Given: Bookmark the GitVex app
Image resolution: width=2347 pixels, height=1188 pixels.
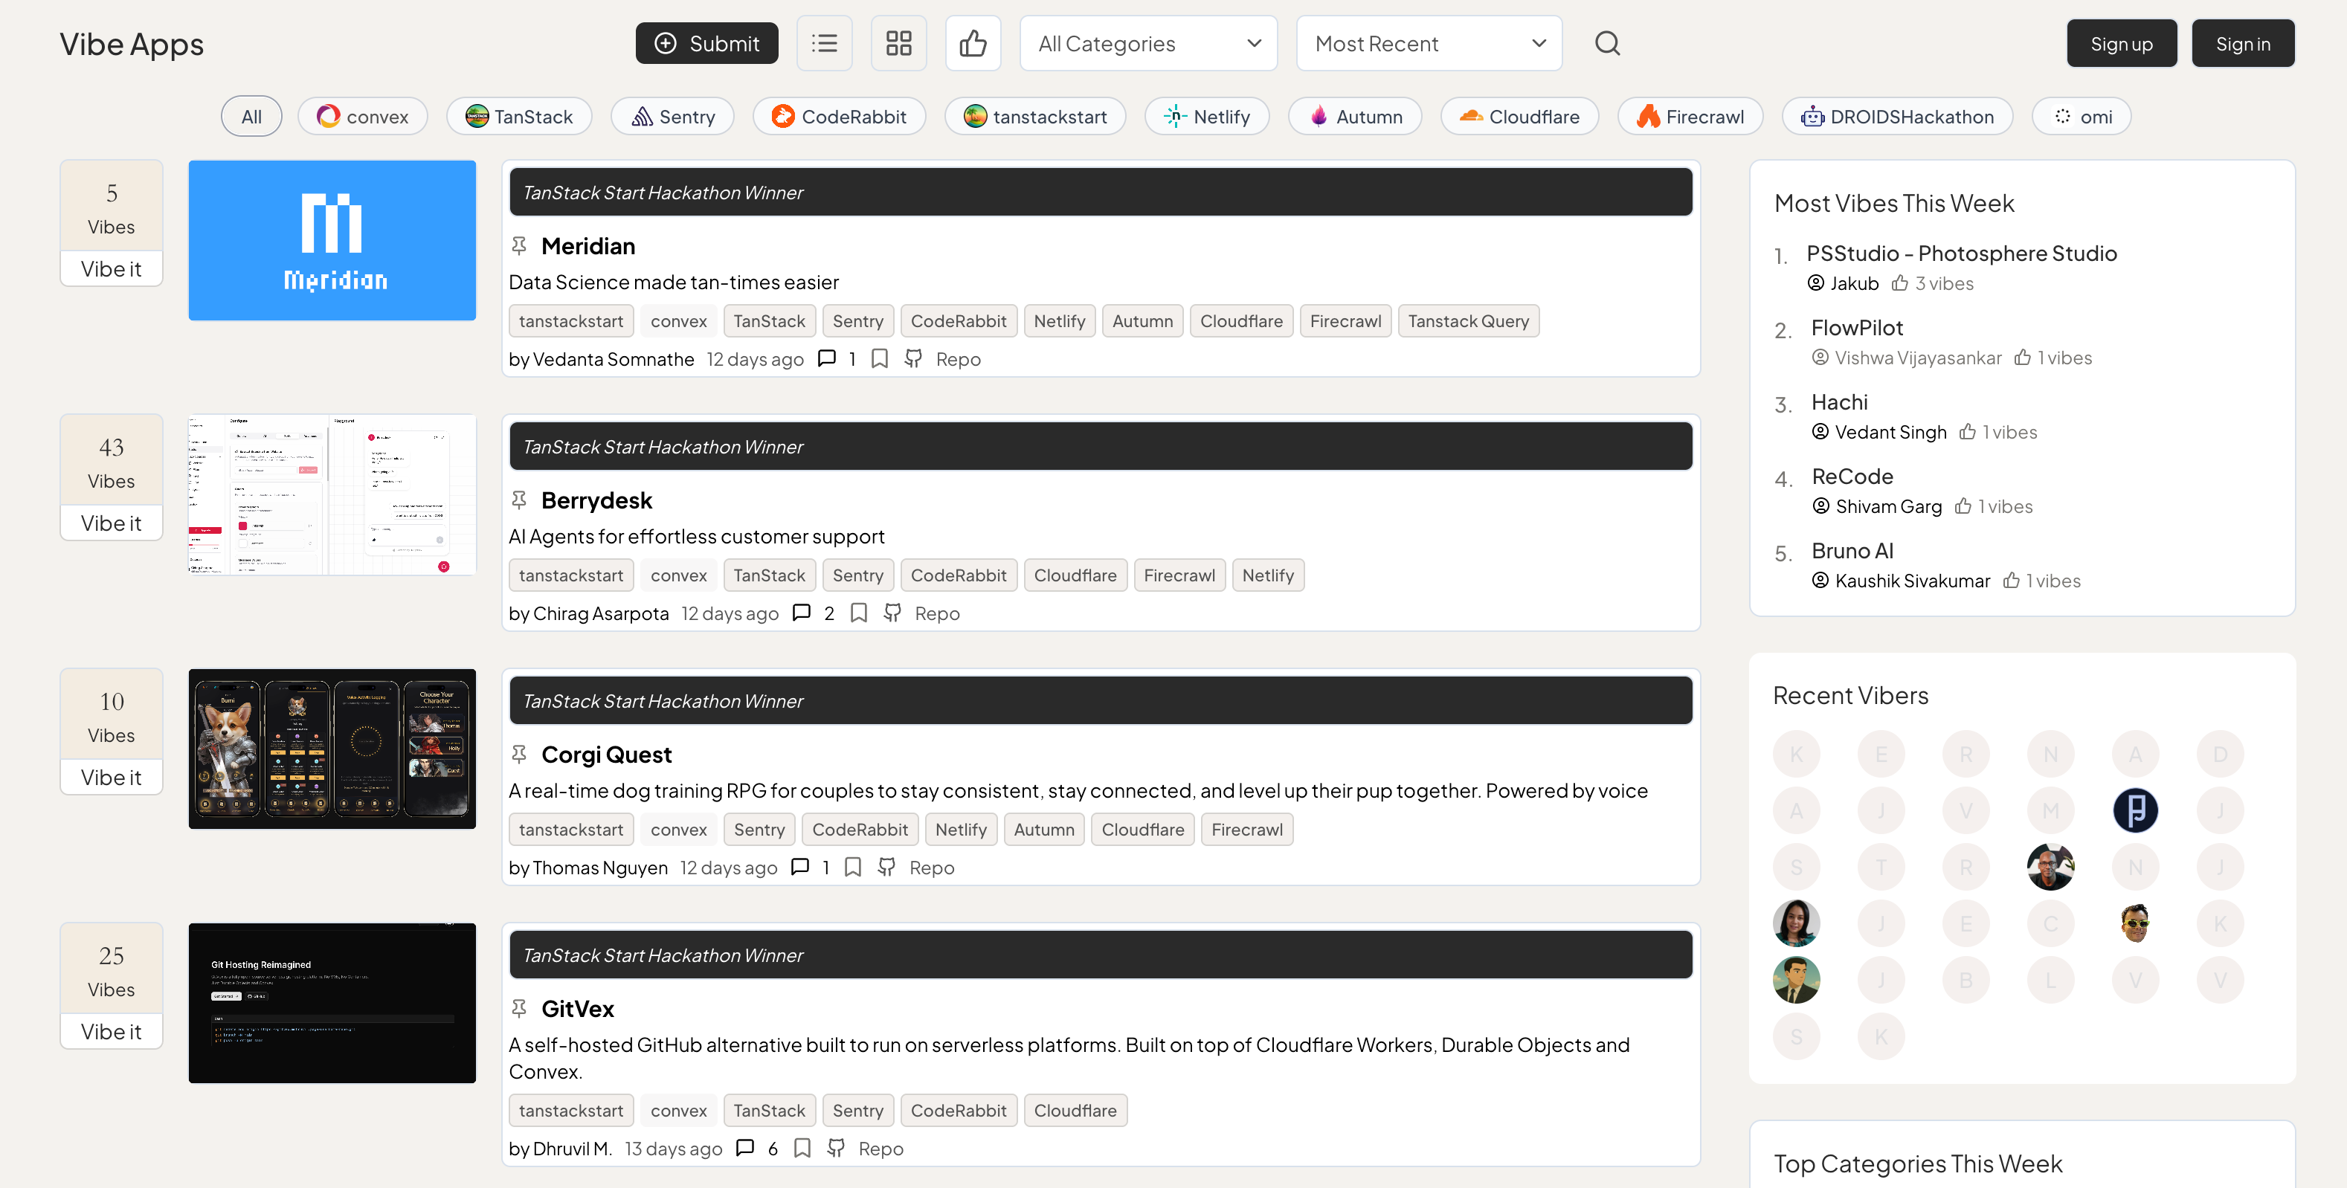Looking at the screenshot, I should (x=802, y=1148).
